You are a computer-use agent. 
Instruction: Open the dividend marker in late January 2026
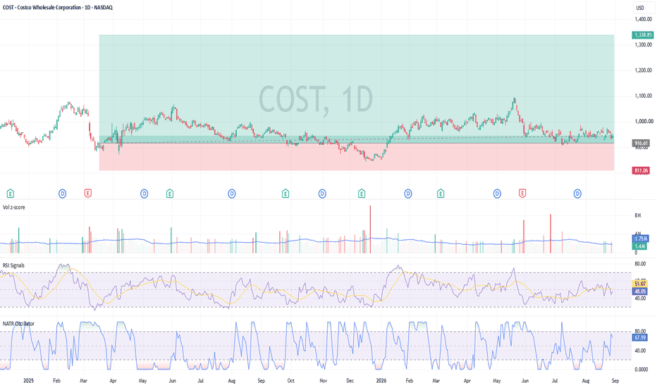click(407, 193)
